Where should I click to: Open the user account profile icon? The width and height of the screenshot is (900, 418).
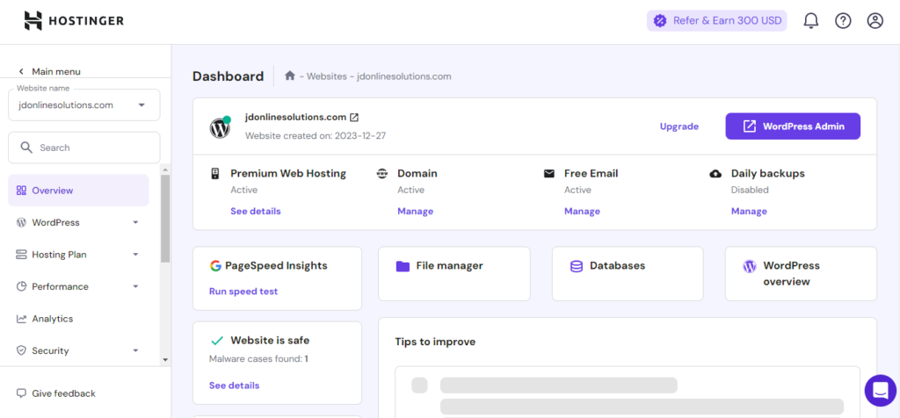click(x=875, y=21)
